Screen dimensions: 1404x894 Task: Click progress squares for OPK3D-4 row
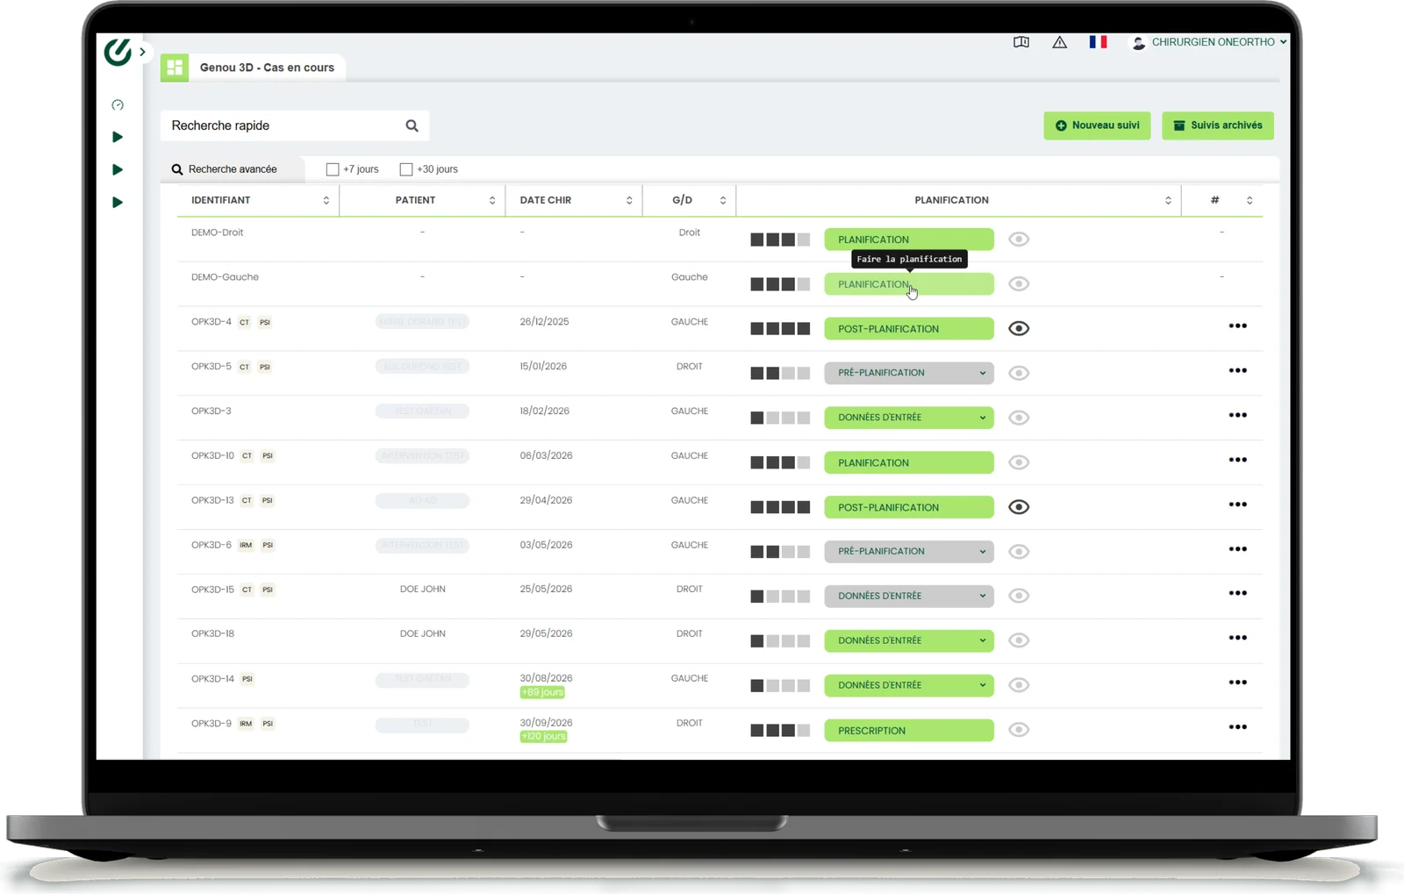(780, 329)
